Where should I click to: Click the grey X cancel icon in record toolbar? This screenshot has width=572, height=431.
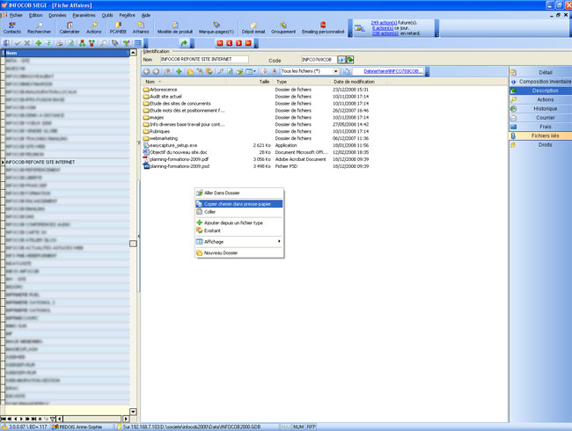click(27, 43)
